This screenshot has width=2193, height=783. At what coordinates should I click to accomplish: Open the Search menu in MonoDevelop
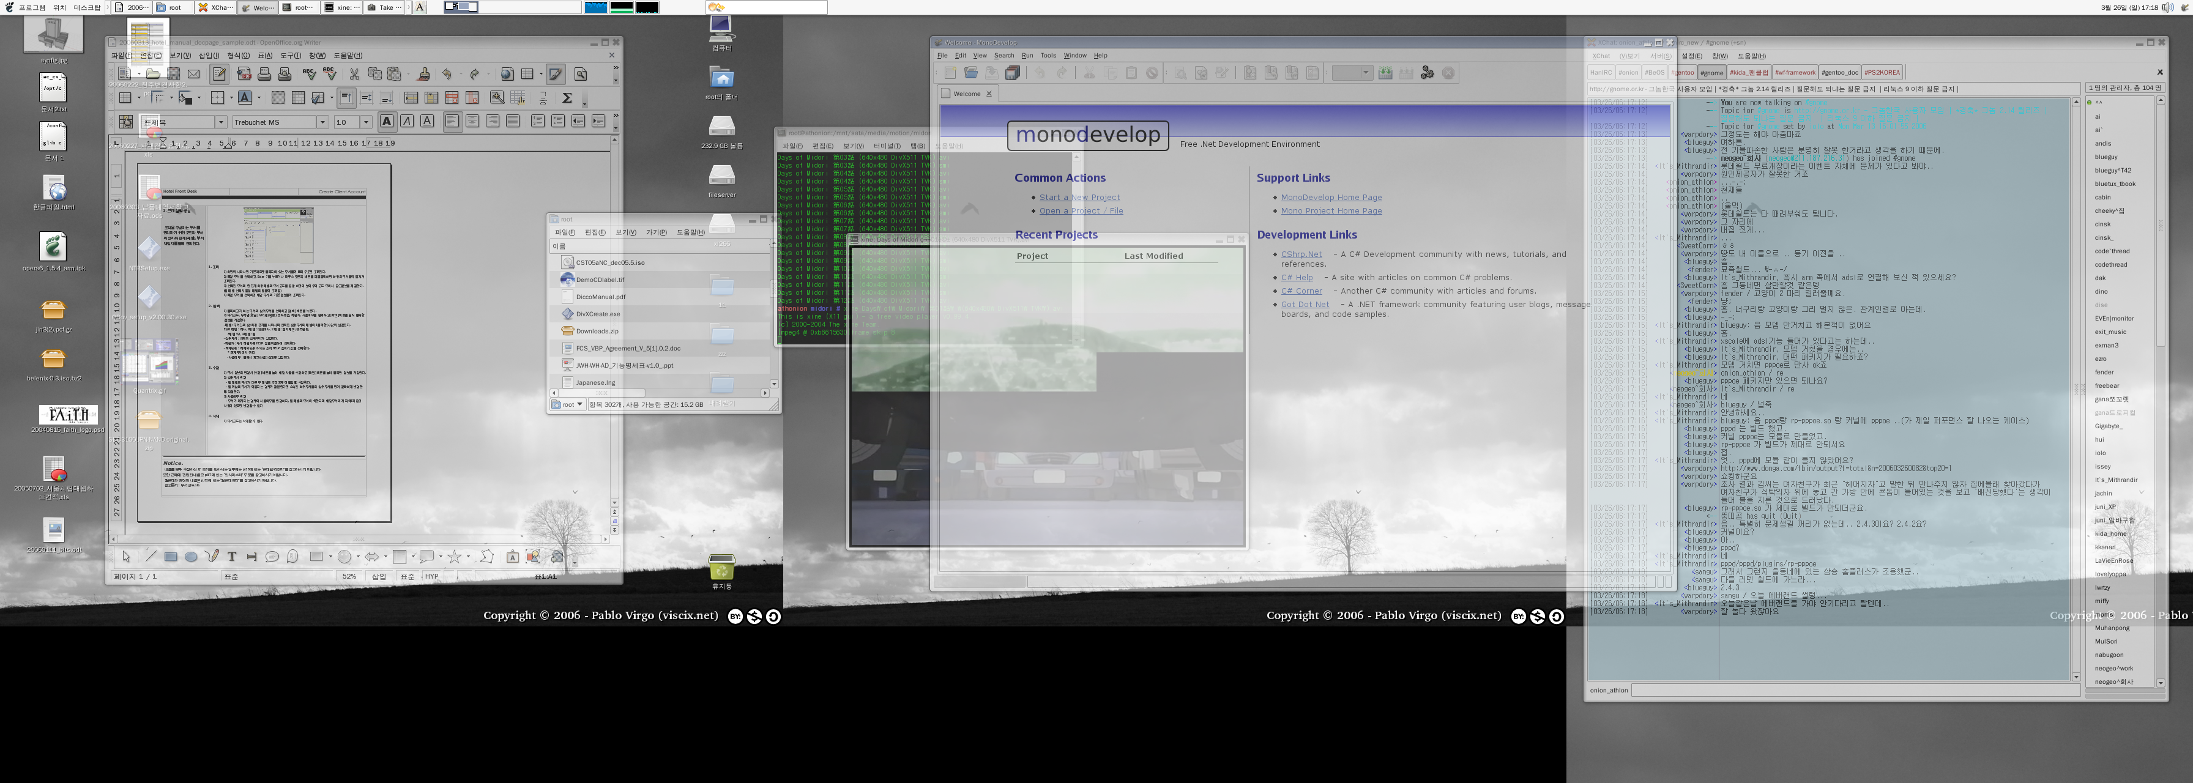1003,55
